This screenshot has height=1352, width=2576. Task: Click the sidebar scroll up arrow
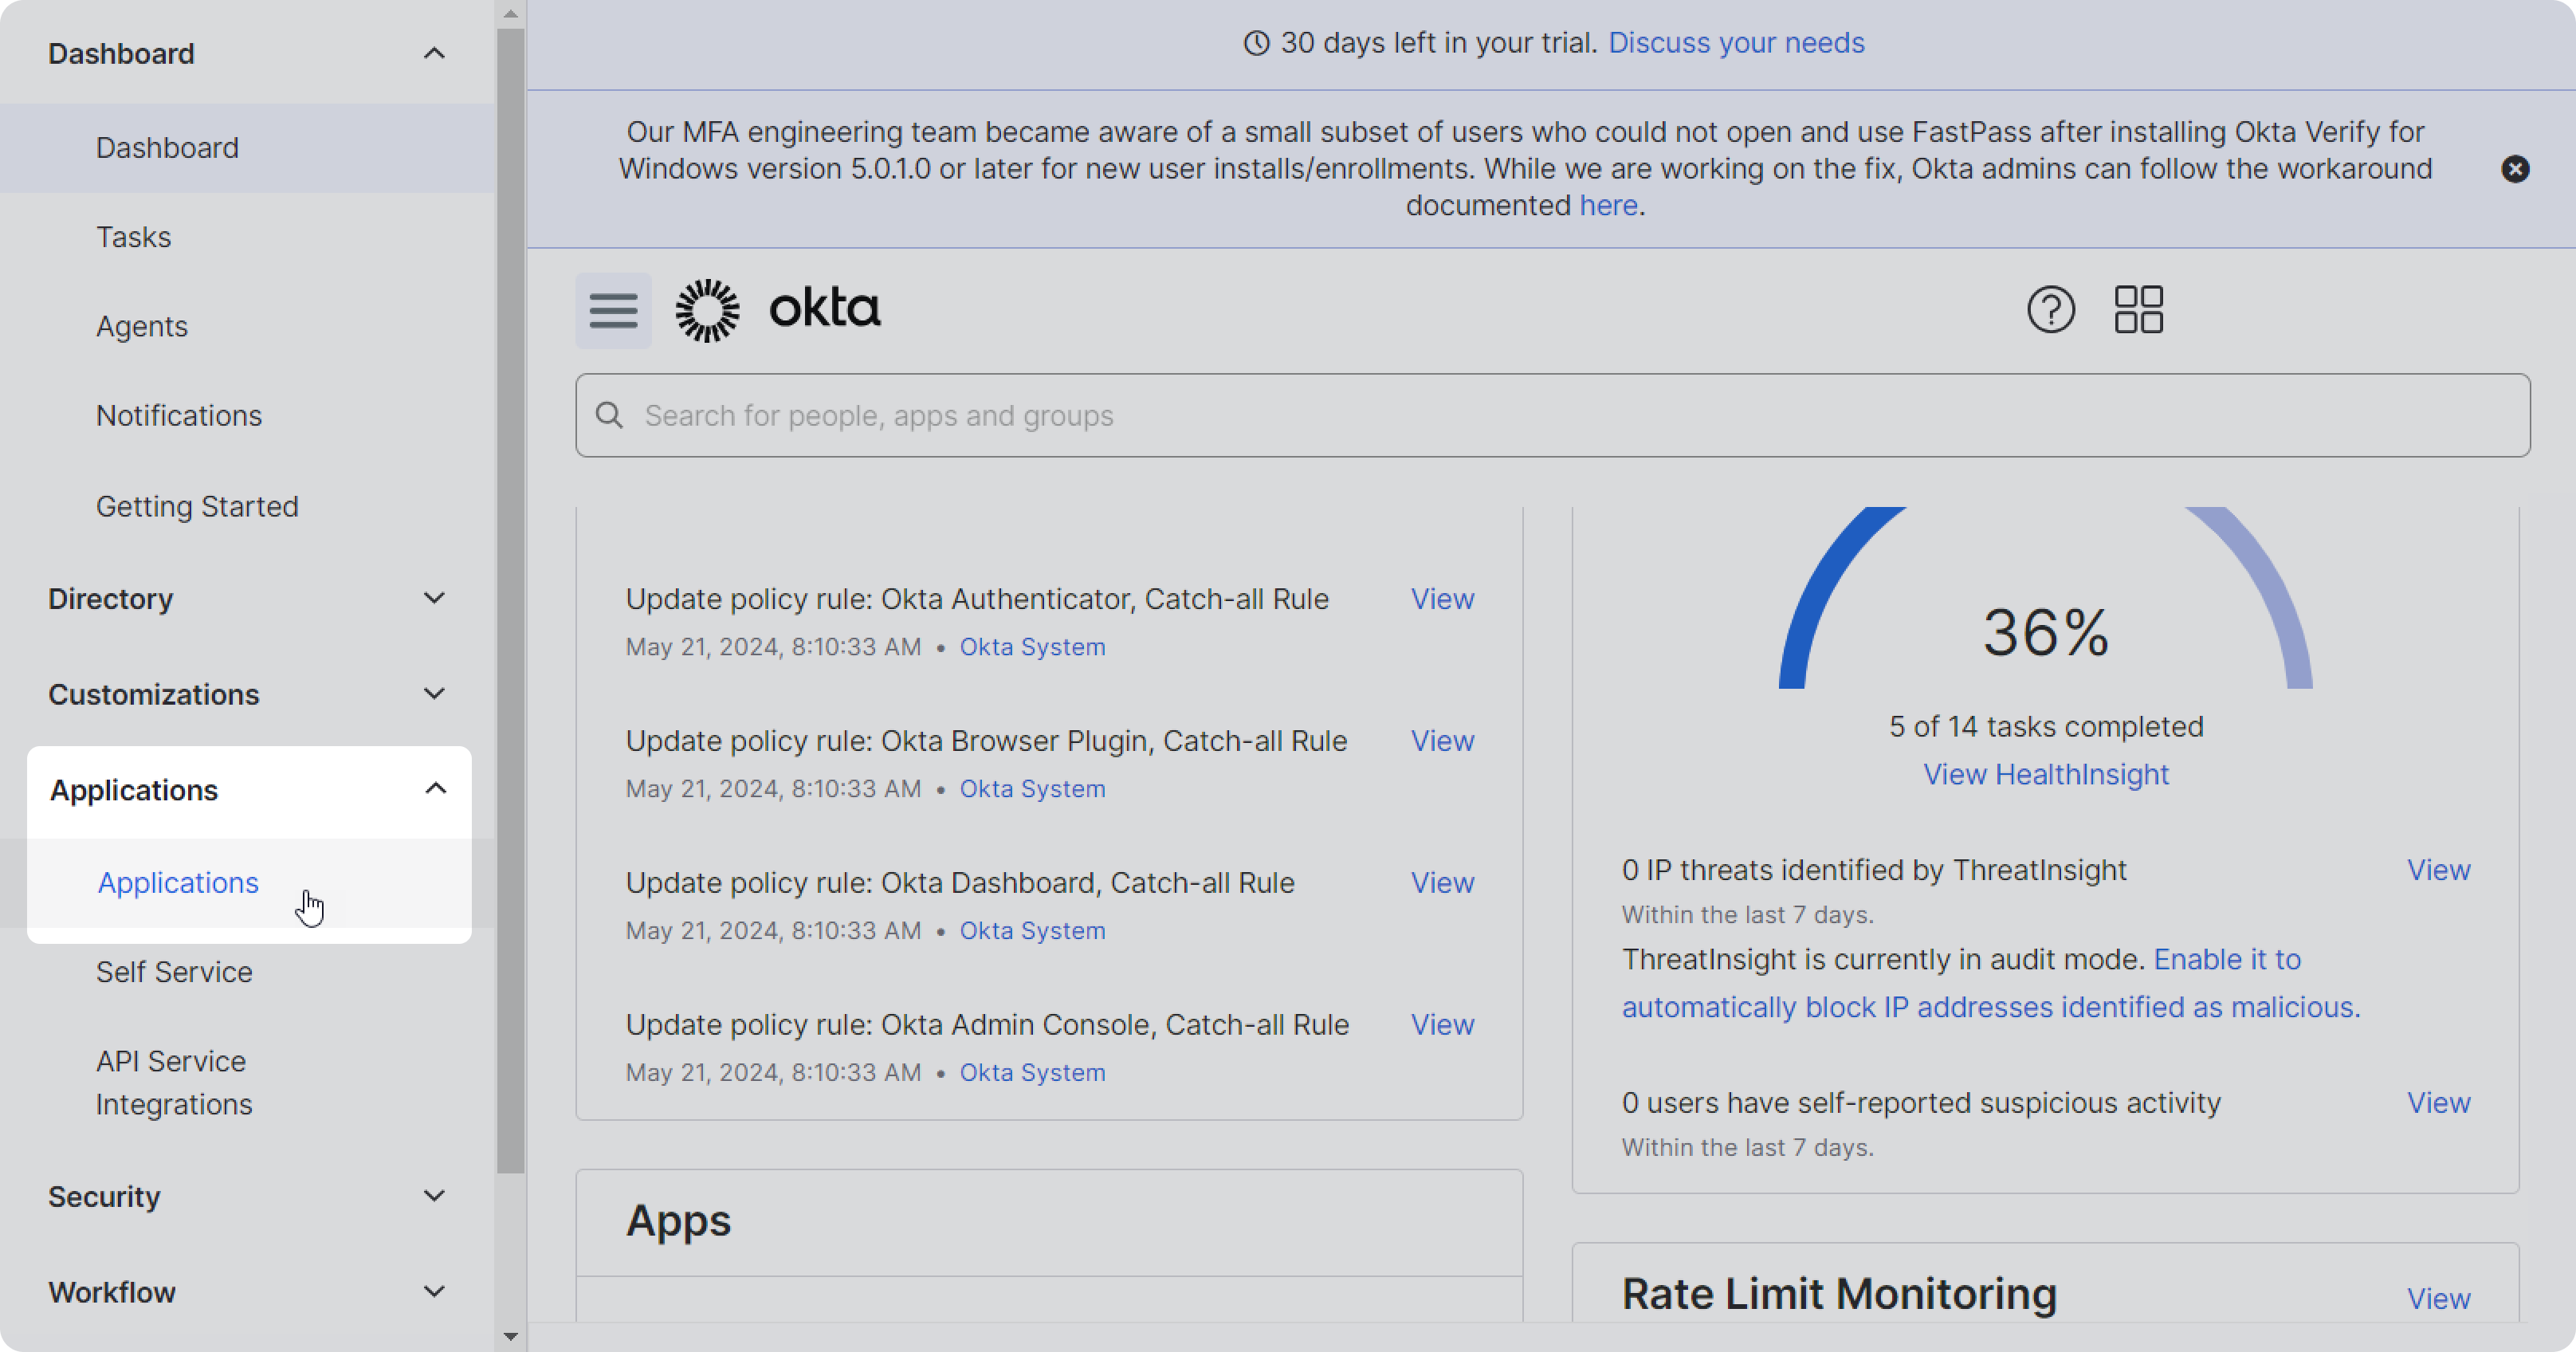click(510, 14)
